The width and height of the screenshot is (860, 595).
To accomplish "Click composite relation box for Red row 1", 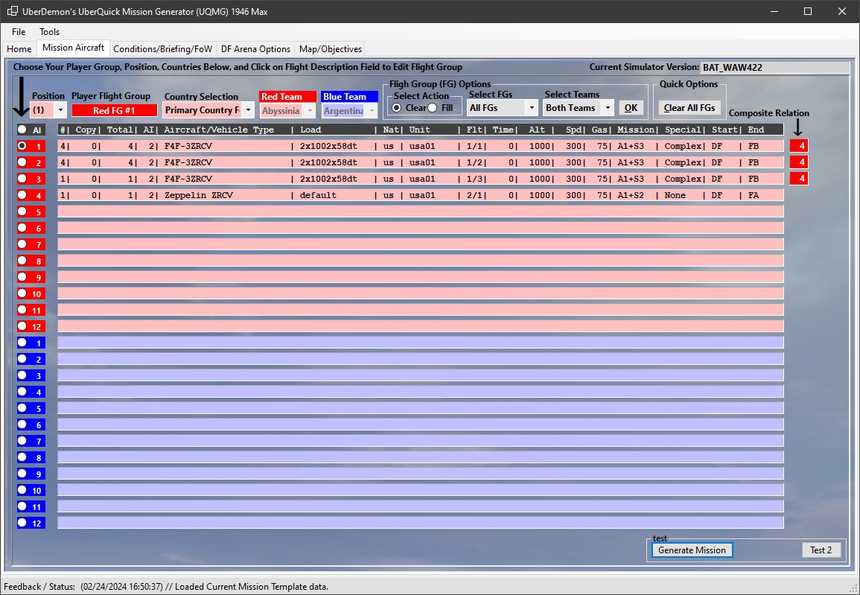I will 799,146.
